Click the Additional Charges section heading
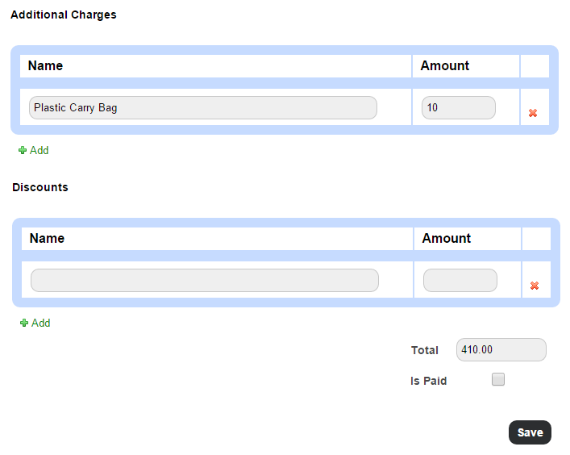This screenshot has height=455, width=570. tap(63, 15)
